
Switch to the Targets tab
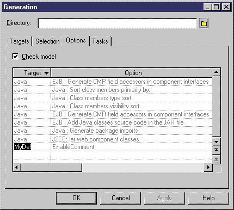[x=19, y=41]
